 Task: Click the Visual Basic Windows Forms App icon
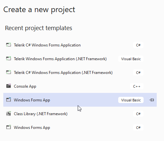tap(9, 100)
